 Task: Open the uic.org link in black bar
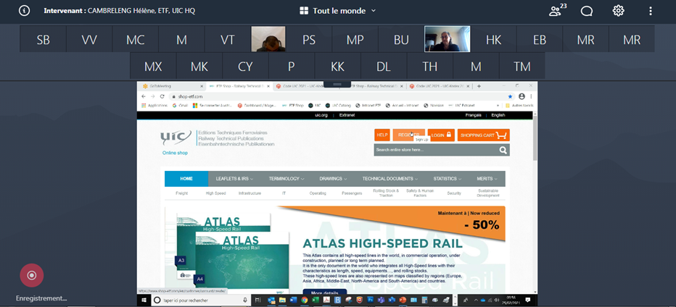coord(321,115)
